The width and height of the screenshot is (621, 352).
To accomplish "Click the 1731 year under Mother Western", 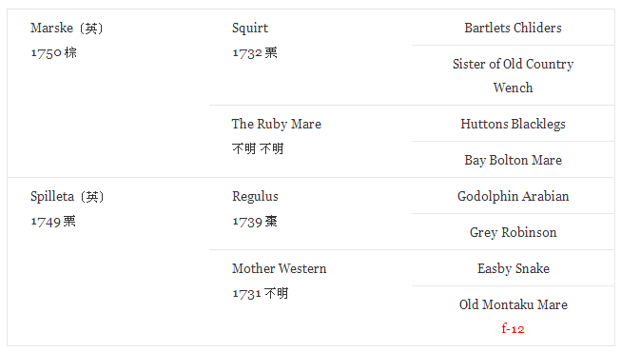I will (x=246, y=294).
